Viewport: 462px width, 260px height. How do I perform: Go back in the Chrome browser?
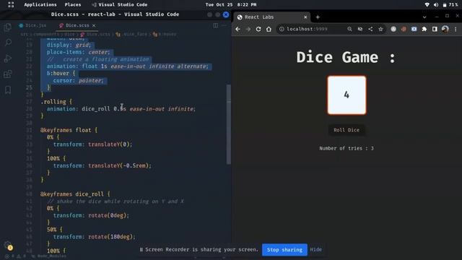pos(237,29)
